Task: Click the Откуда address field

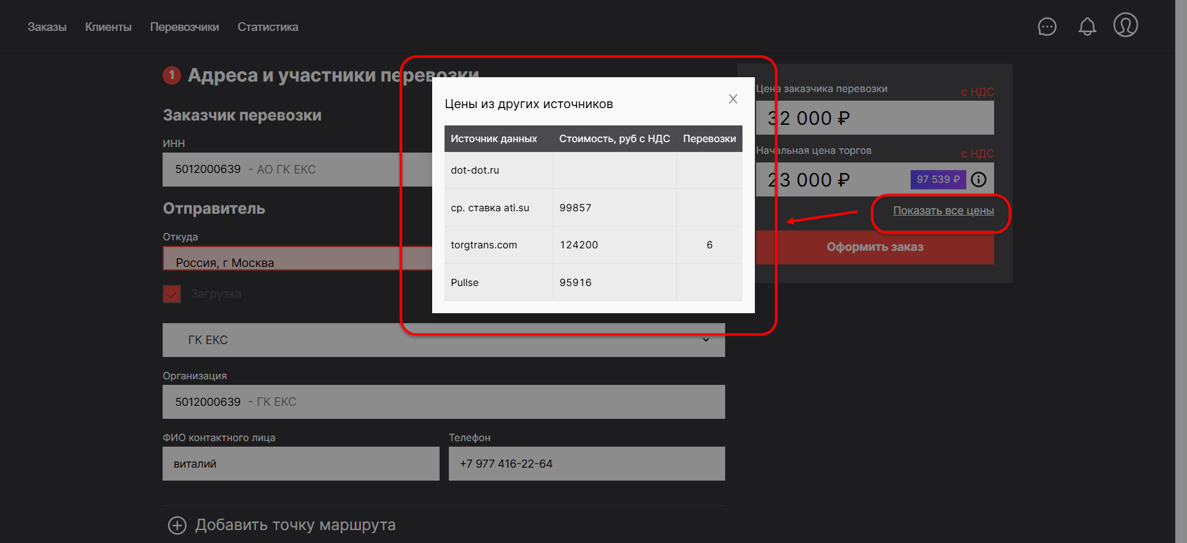Action: coord(297,259)
